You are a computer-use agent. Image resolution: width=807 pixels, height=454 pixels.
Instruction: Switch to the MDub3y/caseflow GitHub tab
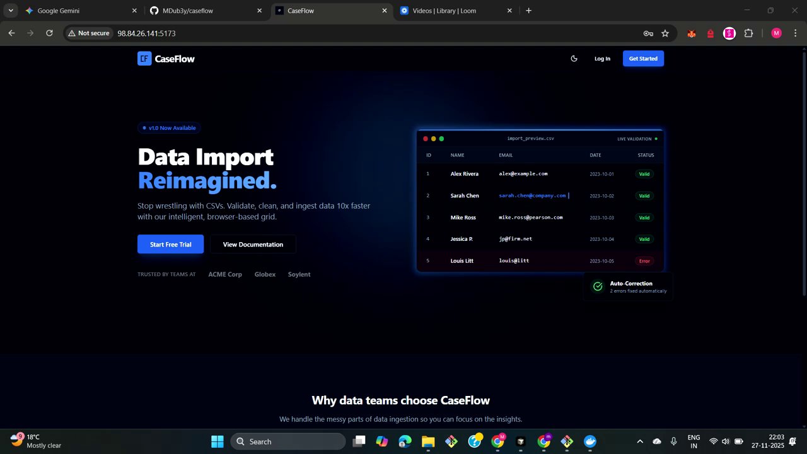[204, 11]
